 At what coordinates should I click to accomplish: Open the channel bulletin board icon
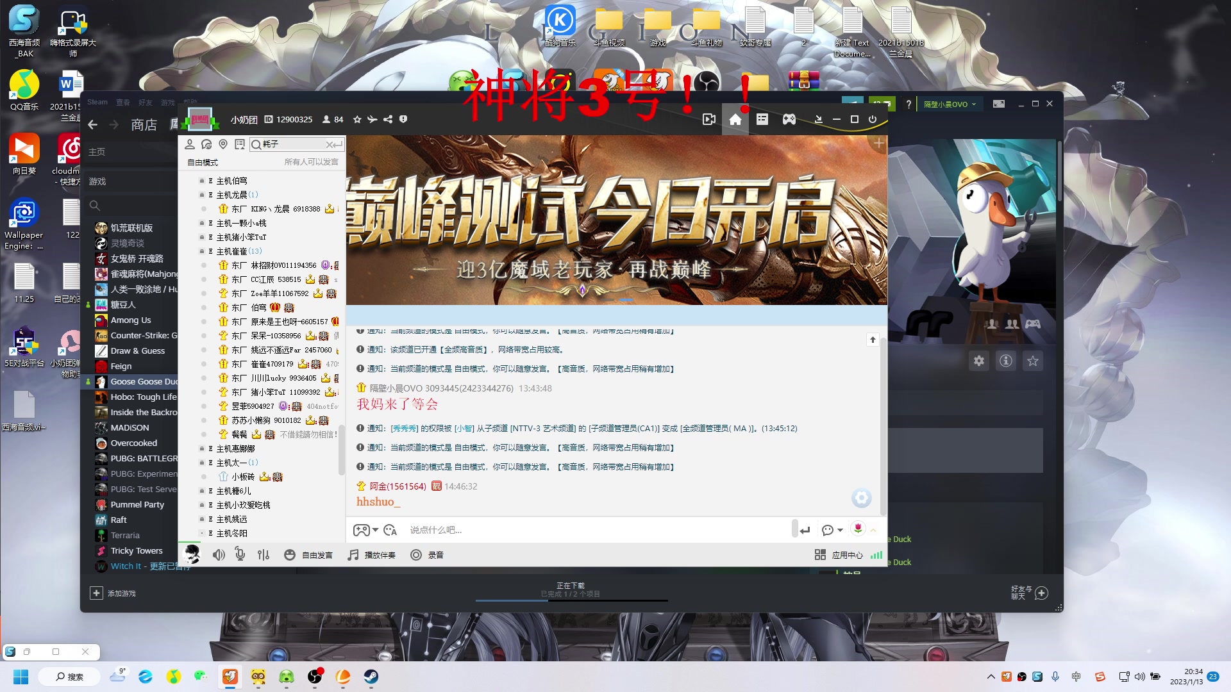[240, 144]
